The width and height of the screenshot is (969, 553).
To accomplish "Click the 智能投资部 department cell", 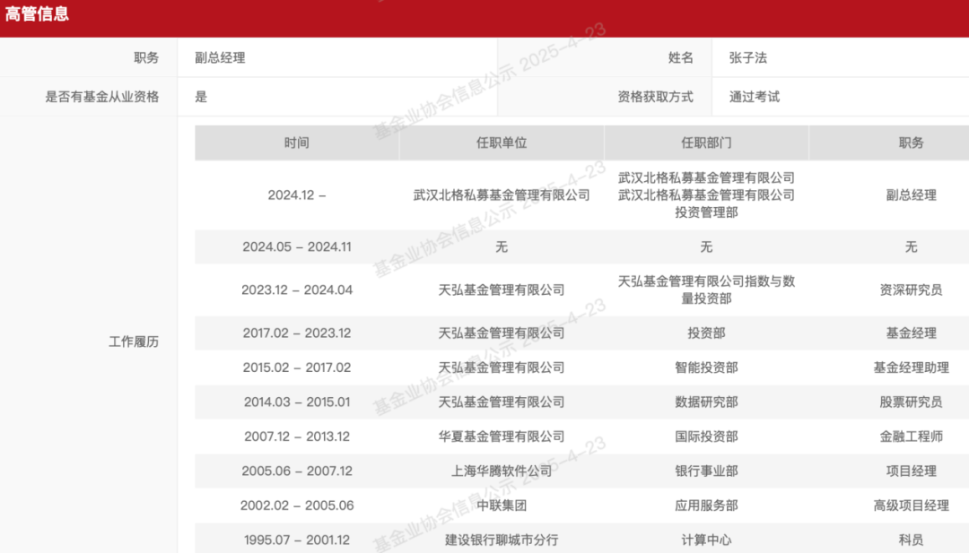I will coord(706,367).
